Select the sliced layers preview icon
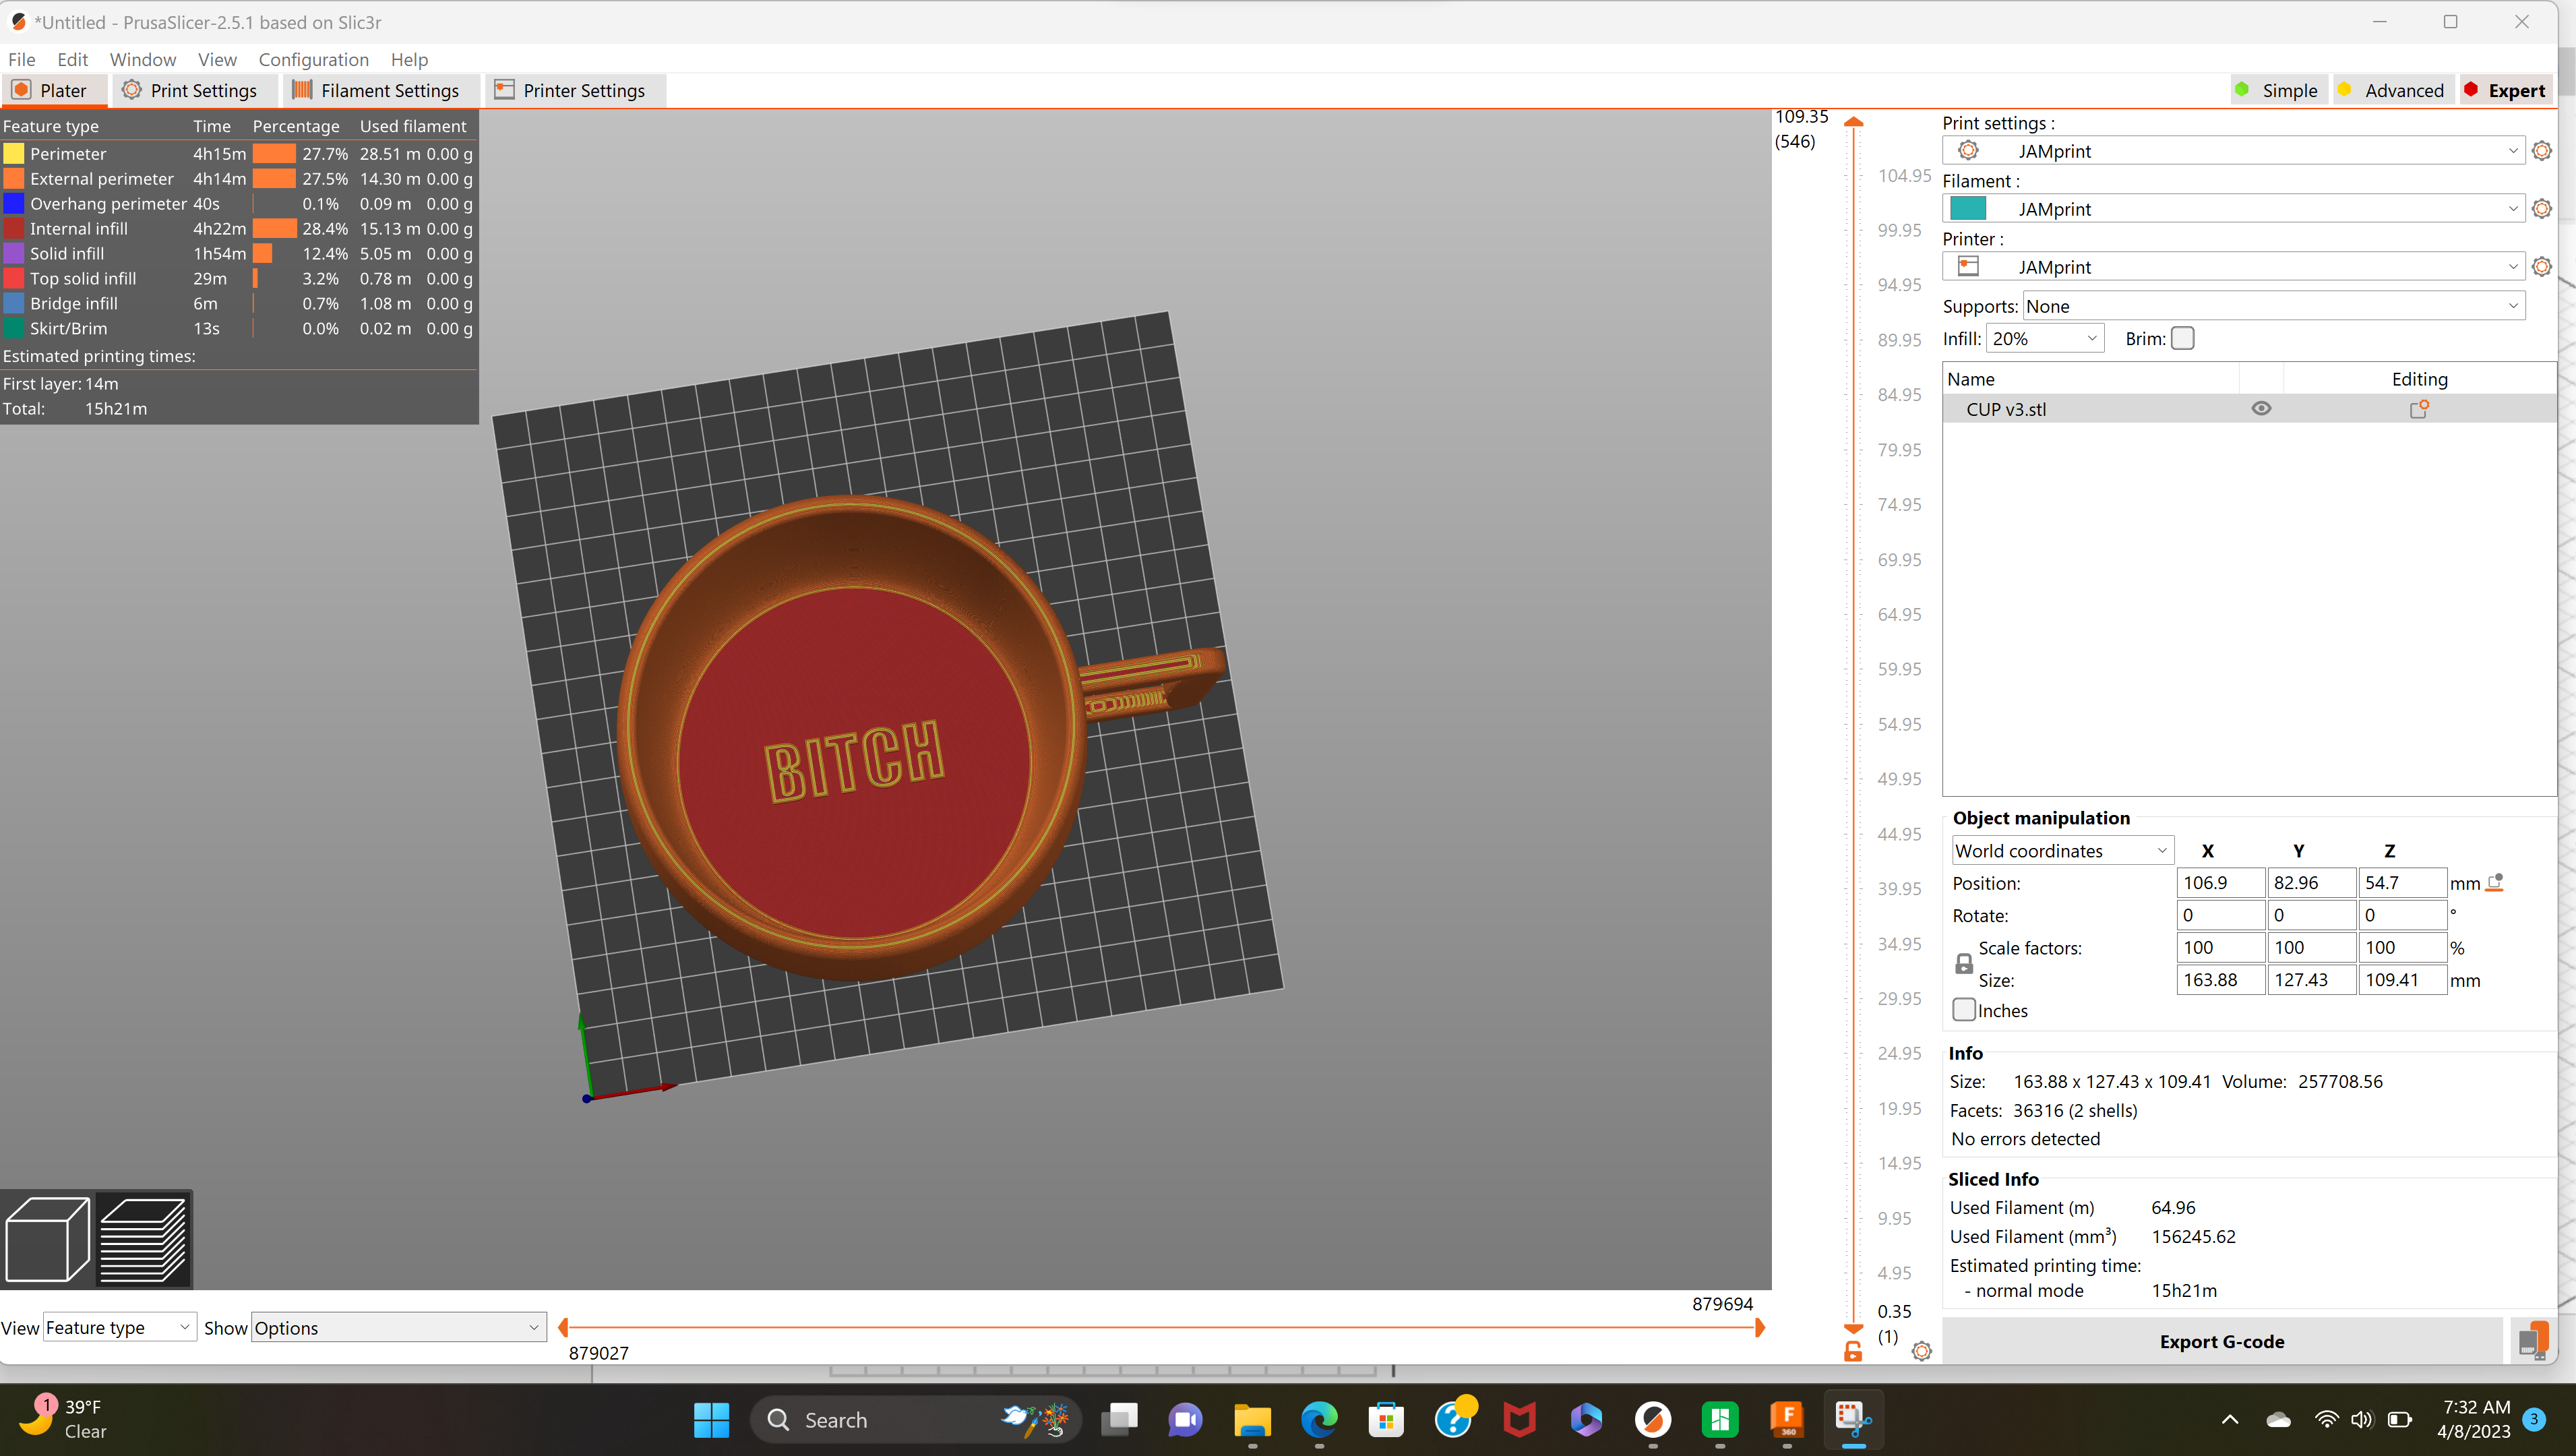 click(143, 1239)
